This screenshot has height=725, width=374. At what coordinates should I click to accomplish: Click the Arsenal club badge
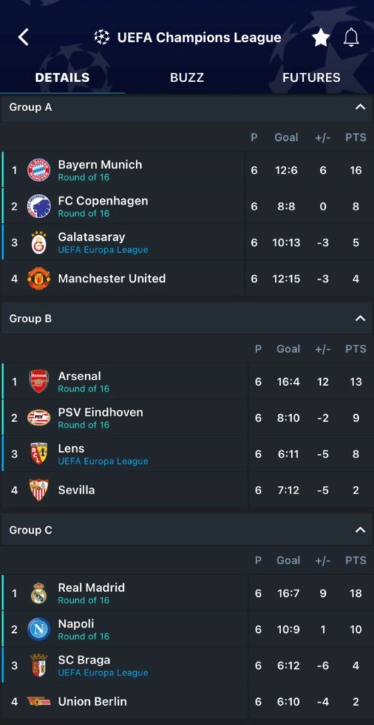(39, 382)
